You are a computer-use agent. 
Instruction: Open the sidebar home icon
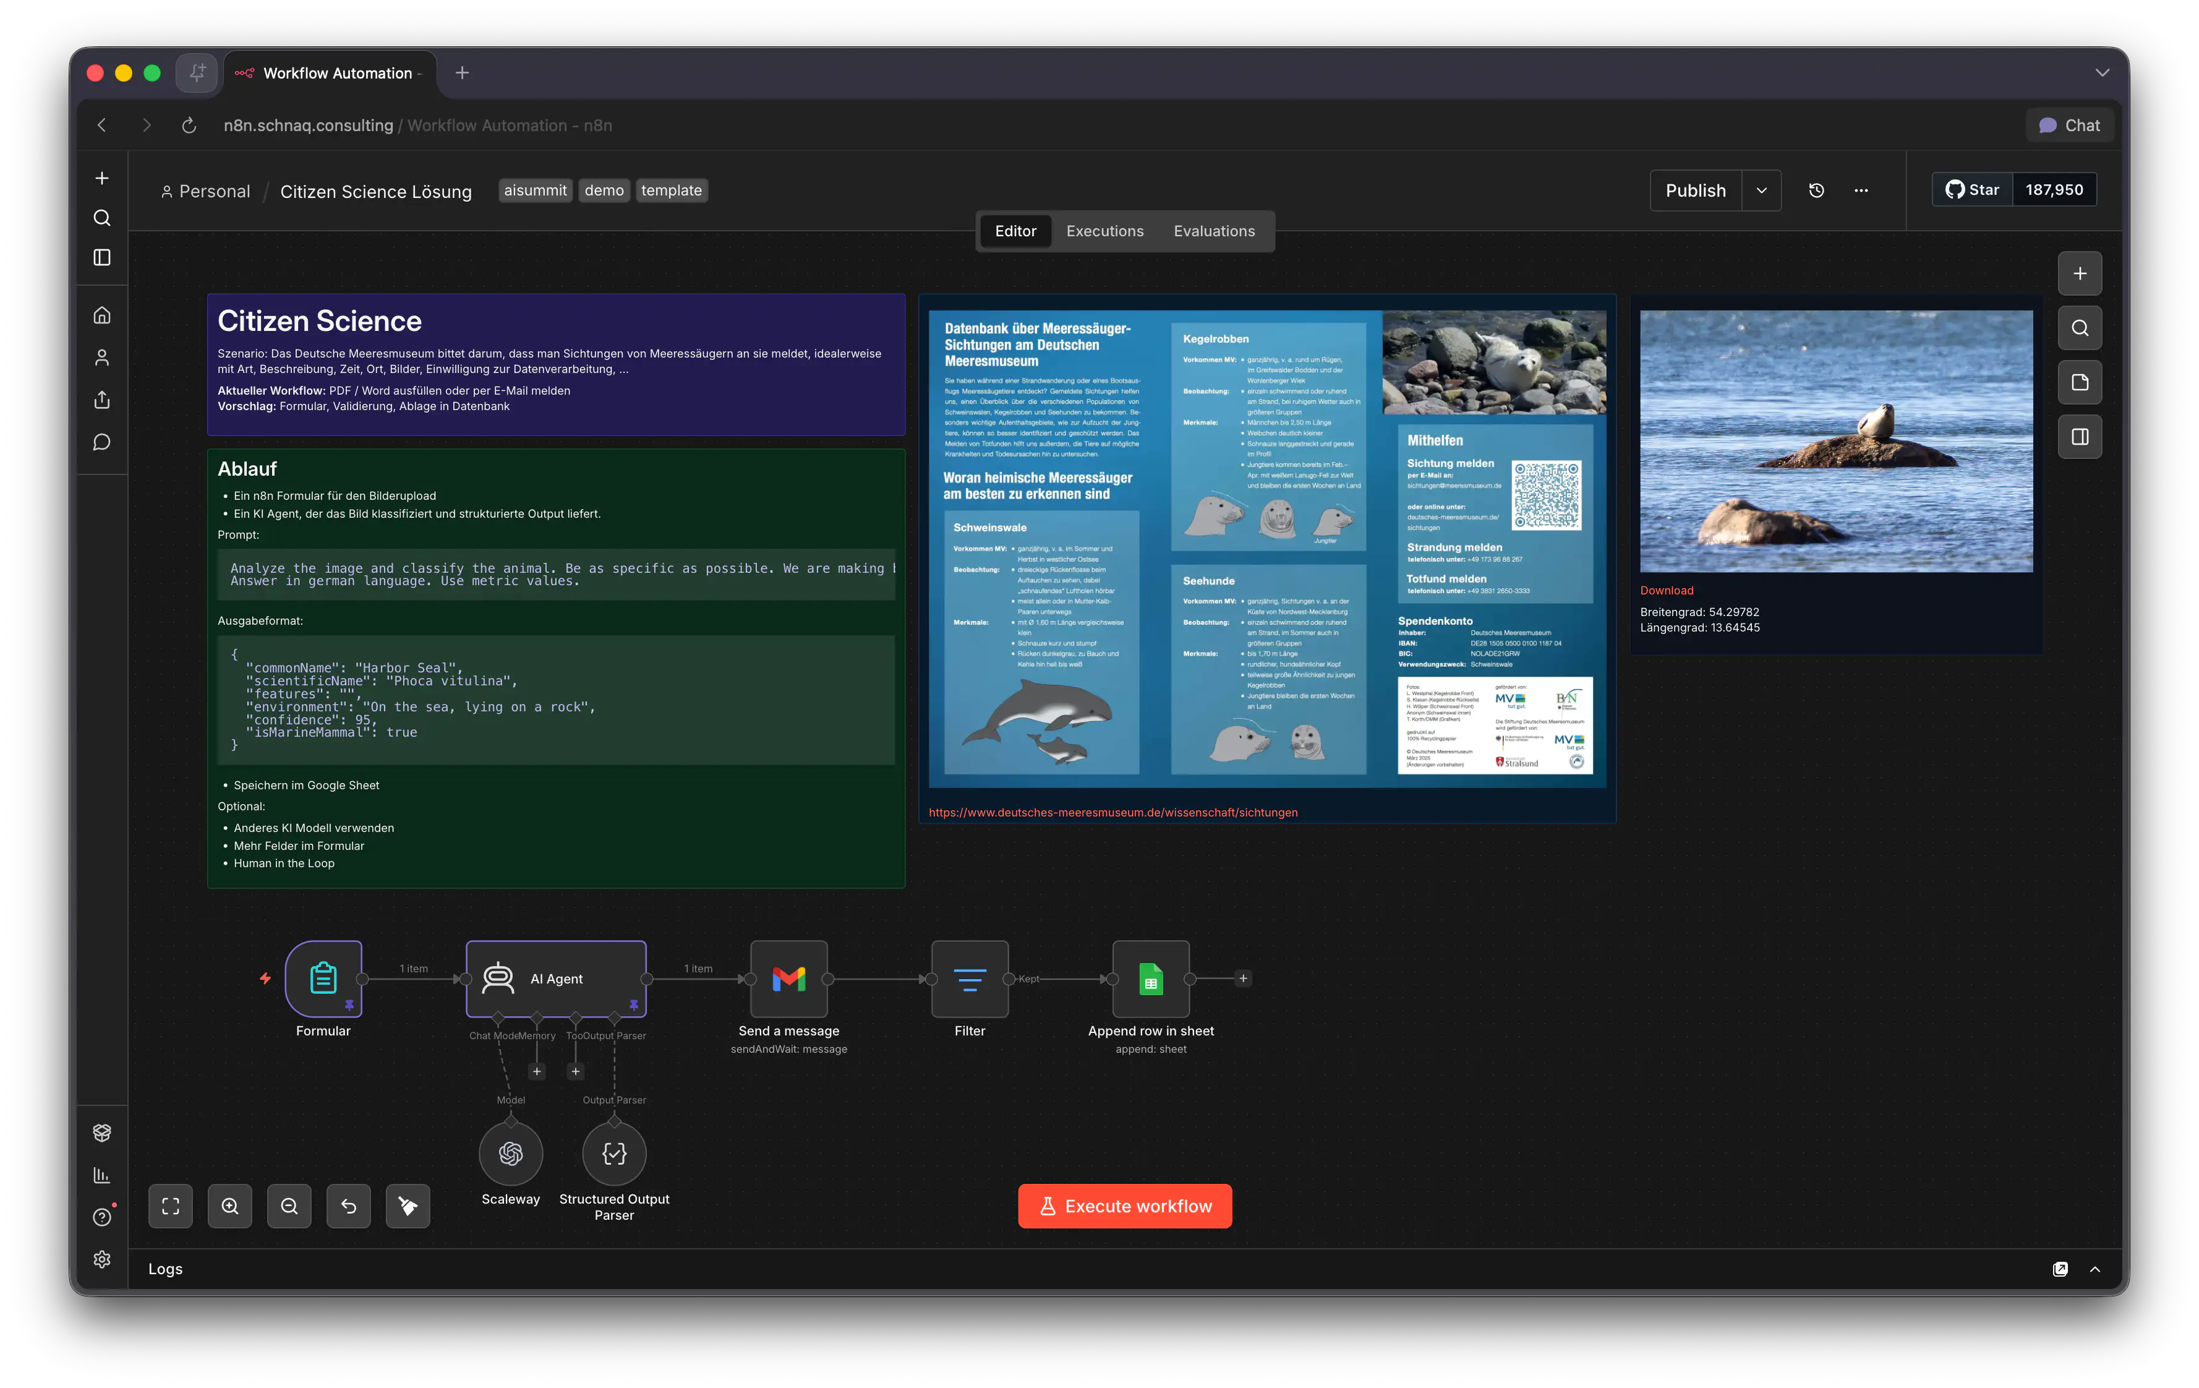[x=102, y=315]
